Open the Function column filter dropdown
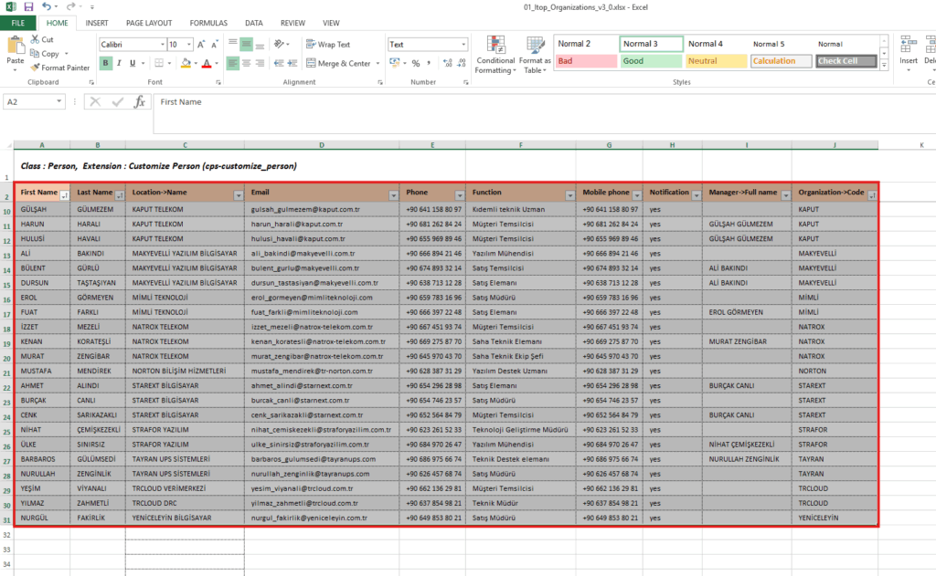 tap(570, 195)
